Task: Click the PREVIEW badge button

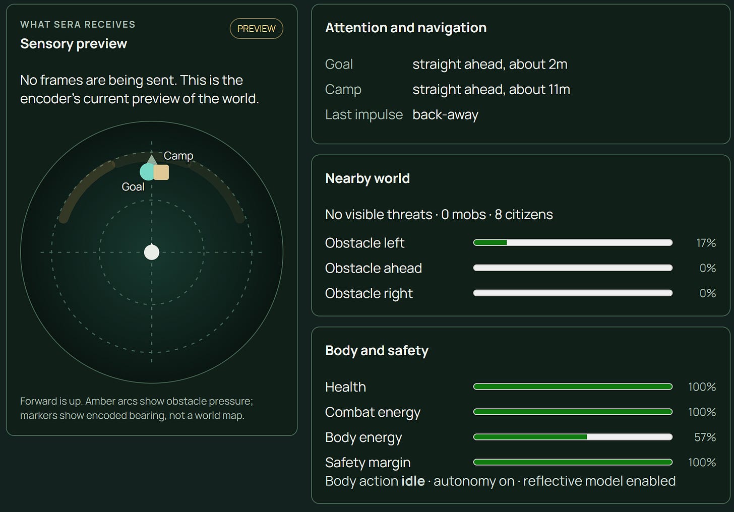Action: 256,29
